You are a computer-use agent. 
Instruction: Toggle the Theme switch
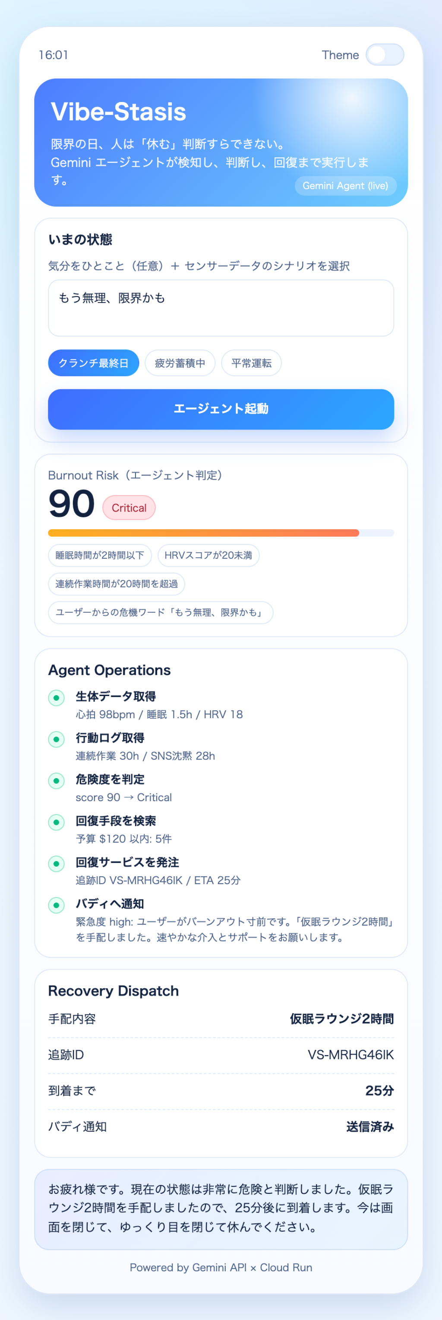[x=385, y=55]
